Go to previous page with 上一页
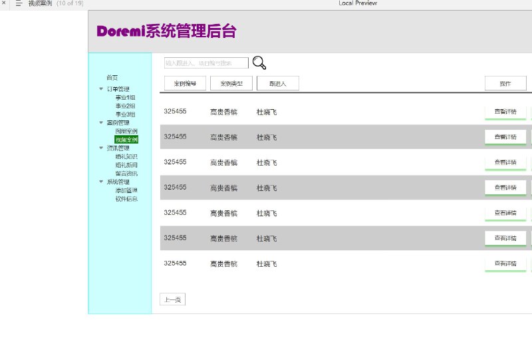The image size is (532, 350). coord(173,299)
